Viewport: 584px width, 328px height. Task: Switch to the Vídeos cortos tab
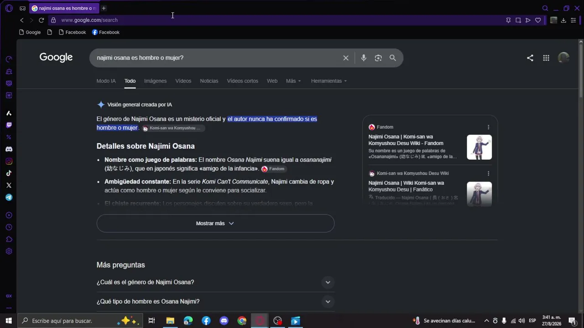[x=243, y=81]
